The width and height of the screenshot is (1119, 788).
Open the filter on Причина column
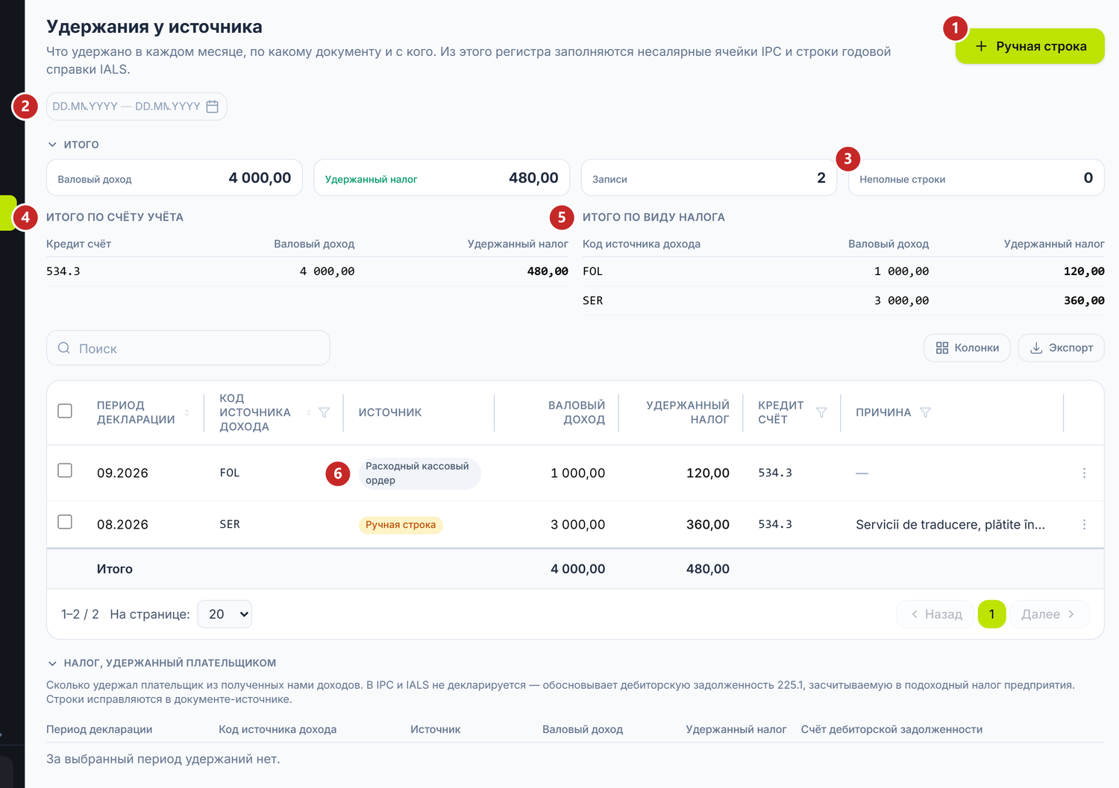[x=925, y=412]
